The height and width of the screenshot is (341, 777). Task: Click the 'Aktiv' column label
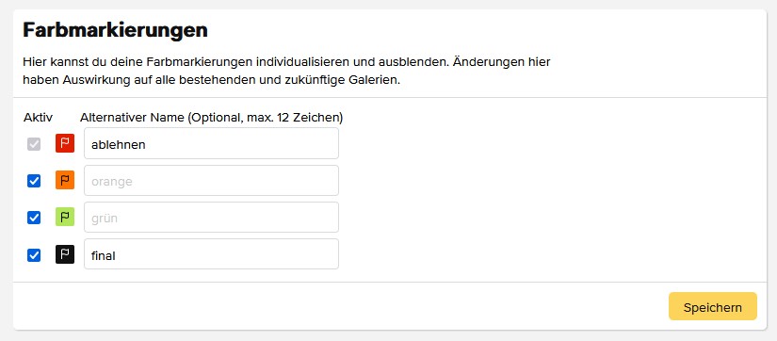38,118
